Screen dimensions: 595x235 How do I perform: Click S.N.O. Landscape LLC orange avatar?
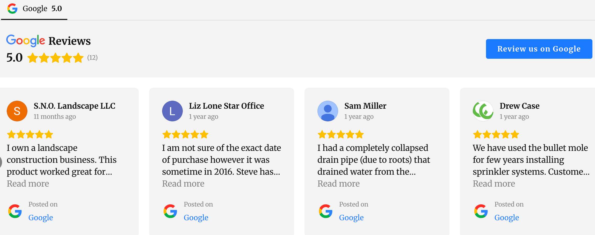pos(17,111)
